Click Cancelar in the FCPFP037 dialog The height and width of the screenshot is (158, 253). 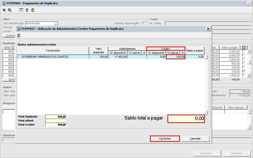(195, 138)
